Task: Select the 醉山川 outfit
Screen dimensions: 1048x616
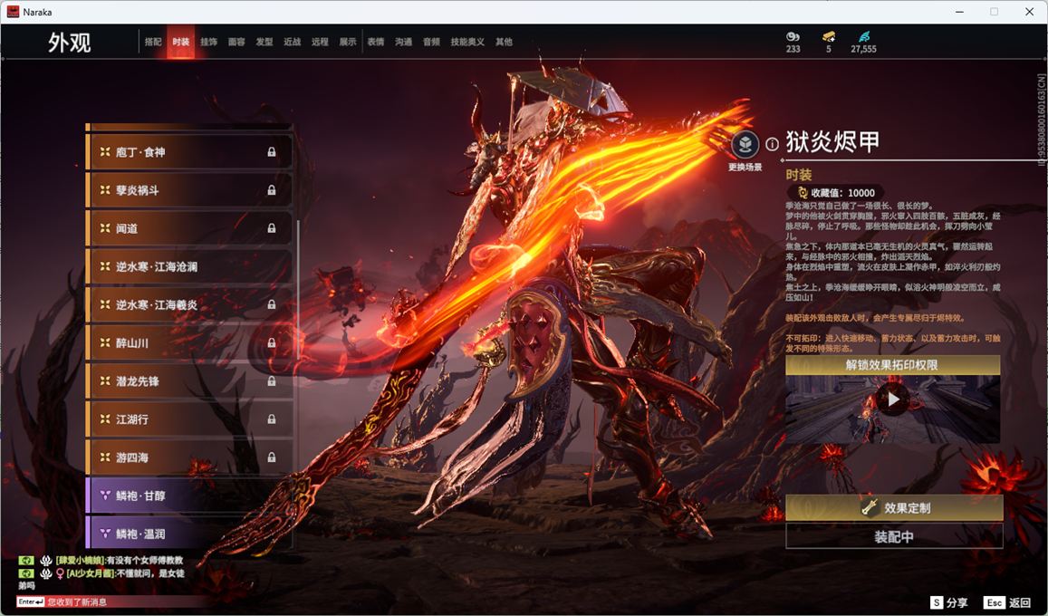Action: 190,342
